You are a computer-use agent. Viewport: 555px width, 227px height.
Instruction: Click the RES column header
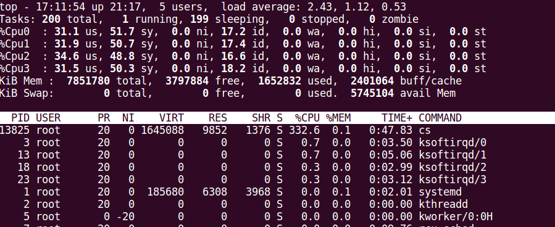pyautogui.click(x=218, y=118)
